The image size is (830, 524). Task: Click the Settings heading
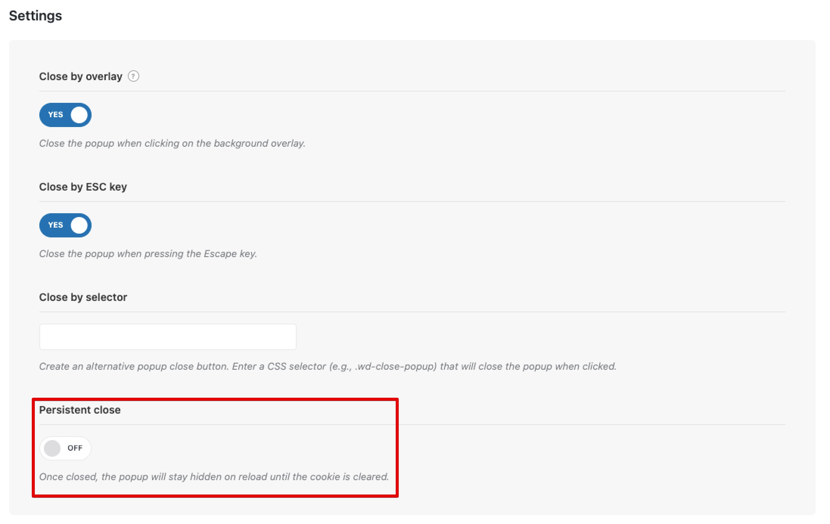[x=36, y=16]
